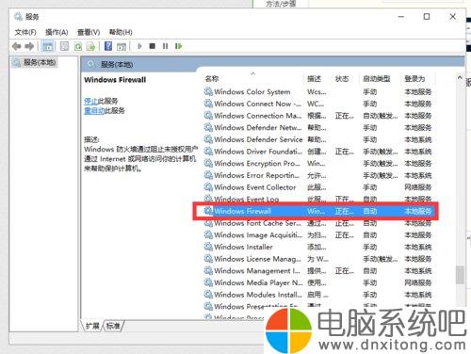This screenshot has height=354, width=471.
Task: Click the Refresh toolbar icon
Action: point(78,46)
